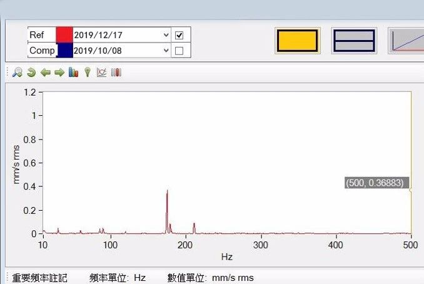Viewport: 424px width, 284px height.
Task: Expand the Comp date dropdown
Action: (x=166, y=51)
